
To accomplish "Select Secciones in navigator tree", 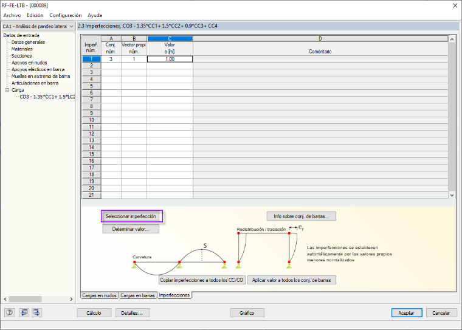I will click(21, 56).
